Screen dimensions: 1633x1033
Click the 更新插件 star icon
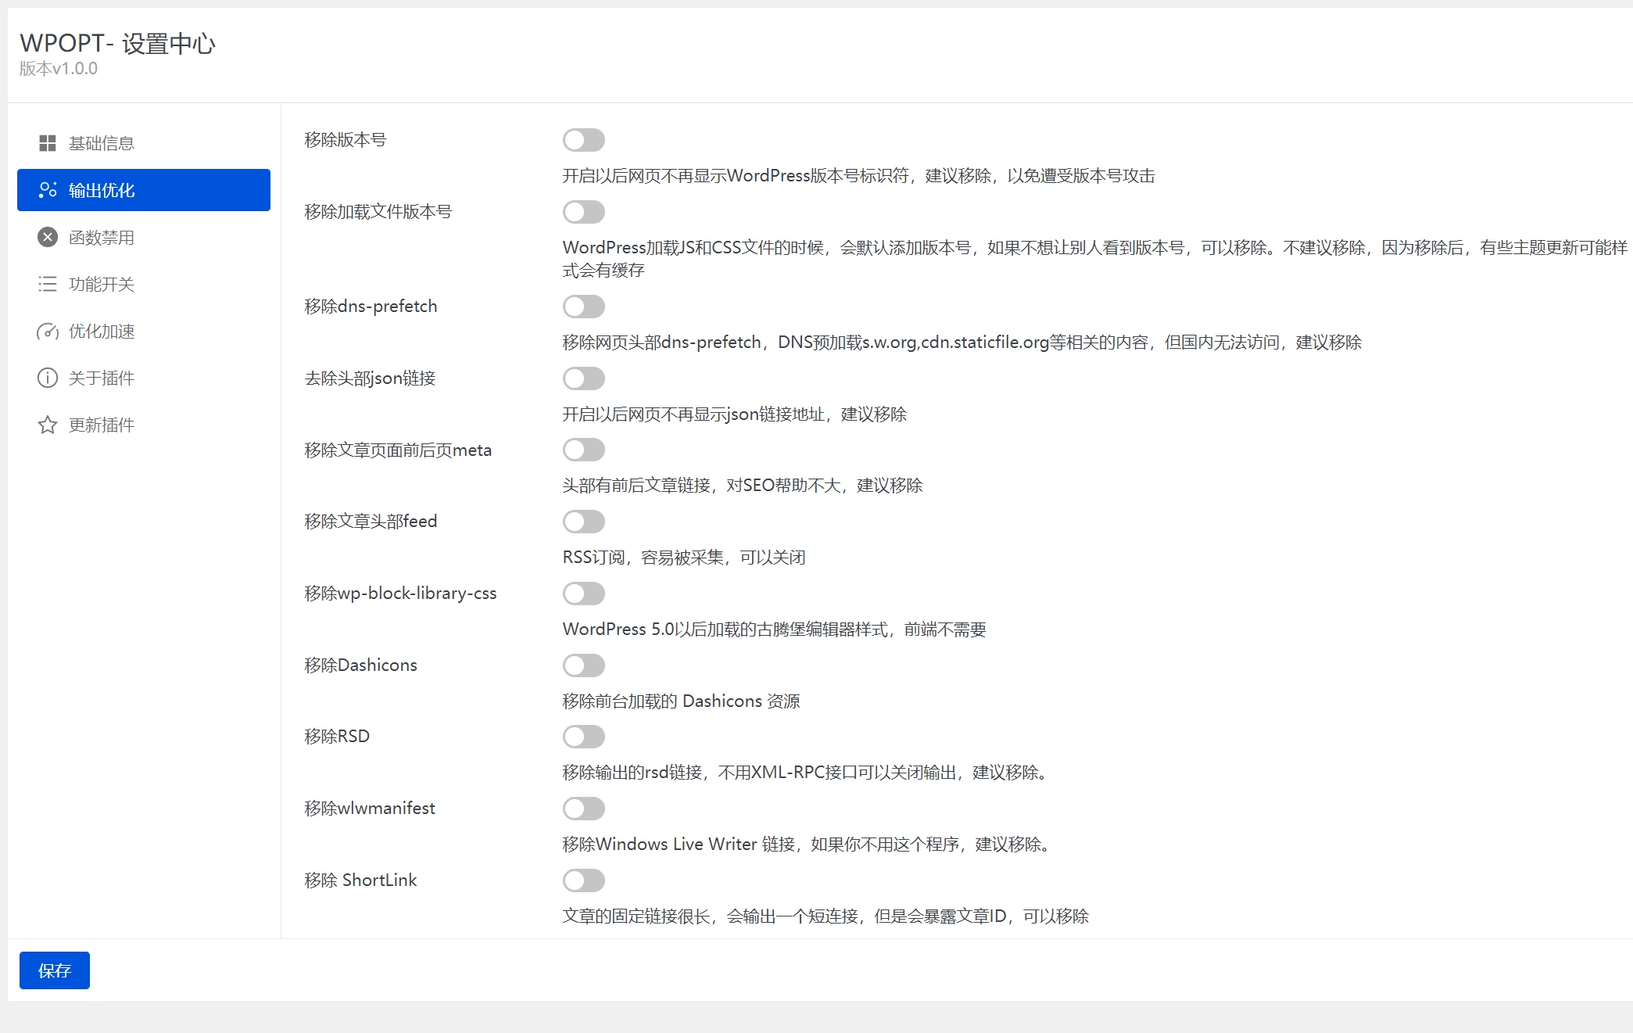click(48, 425)
